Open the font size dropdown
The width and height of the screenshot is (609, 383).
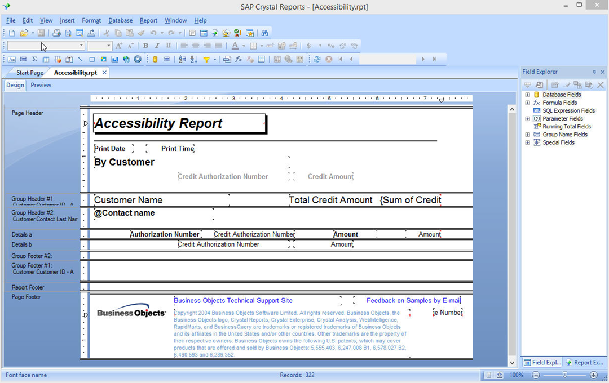tap(108, 46)
